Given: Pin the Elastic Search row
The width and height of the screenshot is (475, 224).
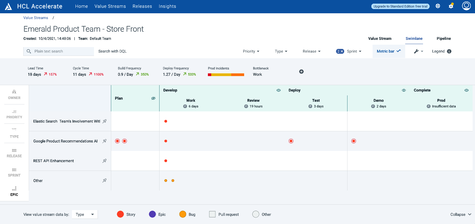Looking at the screenshot, I should pos(105,121).
